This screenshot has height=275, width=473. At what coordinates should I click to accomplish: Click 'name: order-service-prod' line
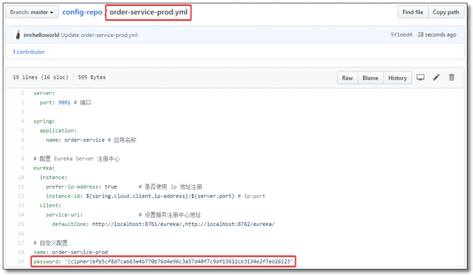(x=70, y=252)
